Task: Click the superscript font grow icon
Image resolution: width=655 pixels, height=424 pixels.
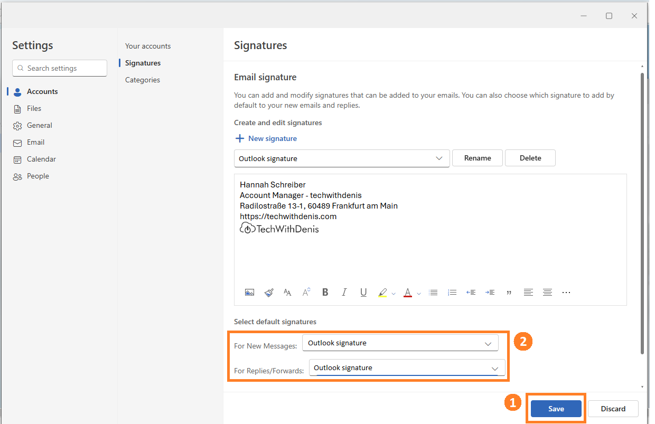Action: point(306,292)
